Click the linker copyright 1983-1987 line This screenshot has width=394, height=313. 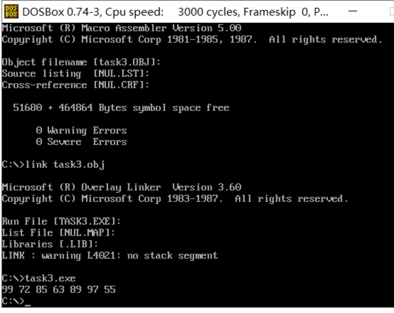[x=175, y=199]
